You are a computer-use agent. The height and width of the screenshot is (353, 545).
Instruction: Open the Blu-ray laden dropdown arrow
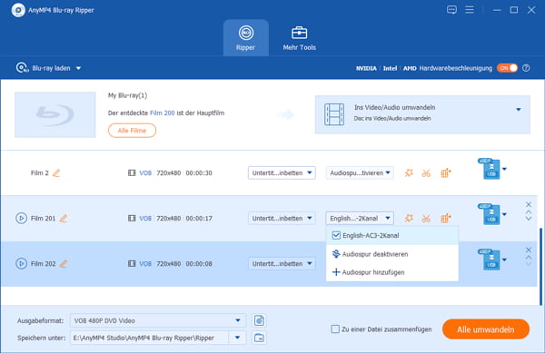pyautogui.click(x=78, y=68)
